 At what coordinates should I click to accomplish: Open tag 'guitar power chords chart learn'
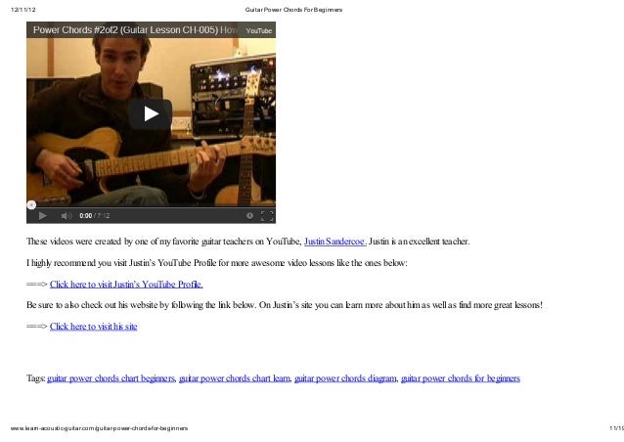point(235,378)
